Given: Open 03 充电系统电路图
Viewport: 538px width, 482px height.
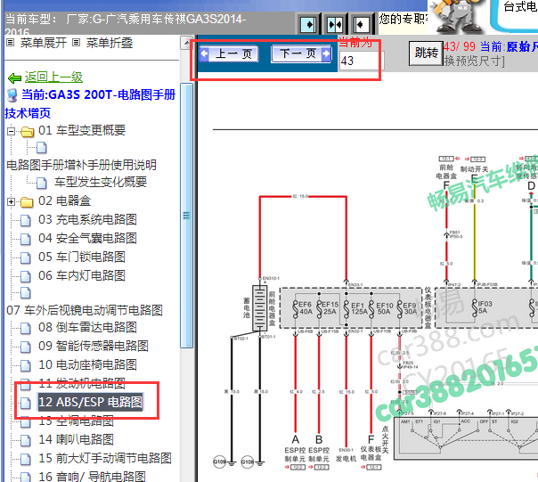Looking at the screenshot, I should 87,220.
